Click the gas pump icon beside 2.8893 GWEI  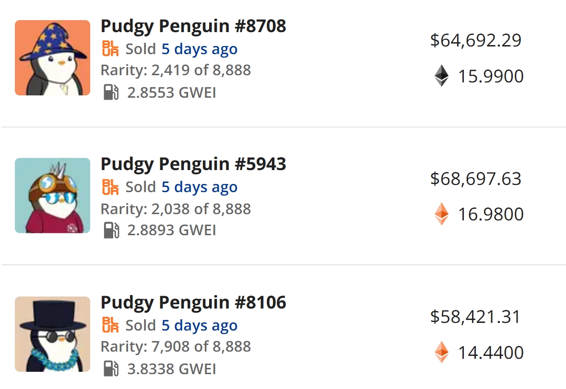pos(111,230)
